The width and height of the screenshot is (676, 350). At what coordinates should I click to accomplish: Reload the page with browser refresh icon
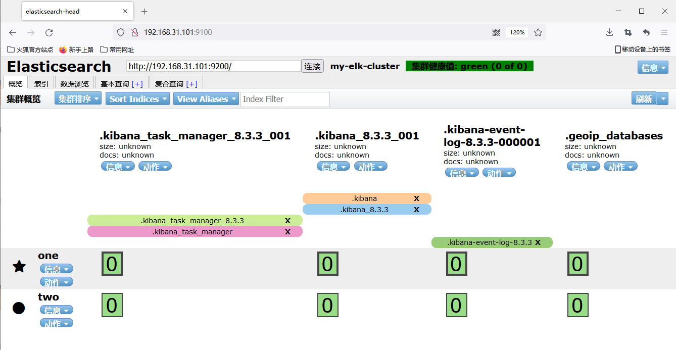(x=49, y=32)
